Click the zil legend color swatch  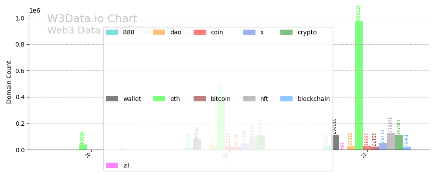pos(112,165)
